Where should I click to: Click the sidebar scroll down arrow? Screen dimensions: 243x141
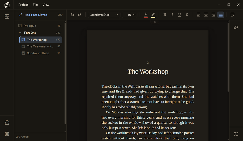(65, 132)
